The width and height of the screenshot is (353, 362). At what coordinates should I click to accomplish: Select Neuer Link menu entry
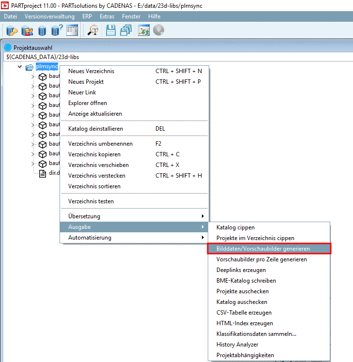point(134,92)
